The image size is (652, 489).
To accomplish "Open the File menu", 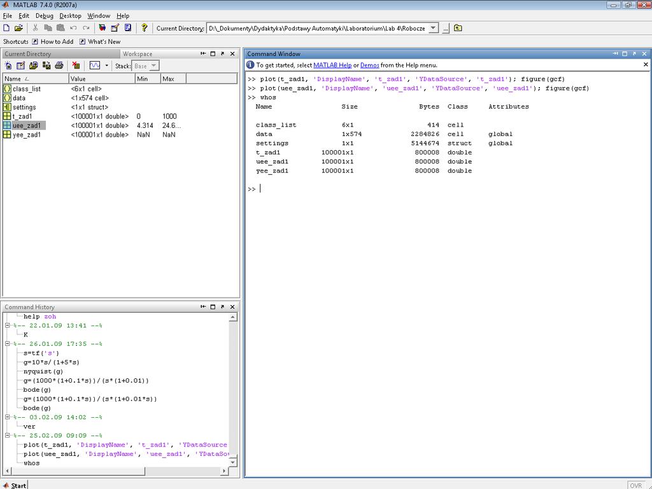I will click(8, 16).
